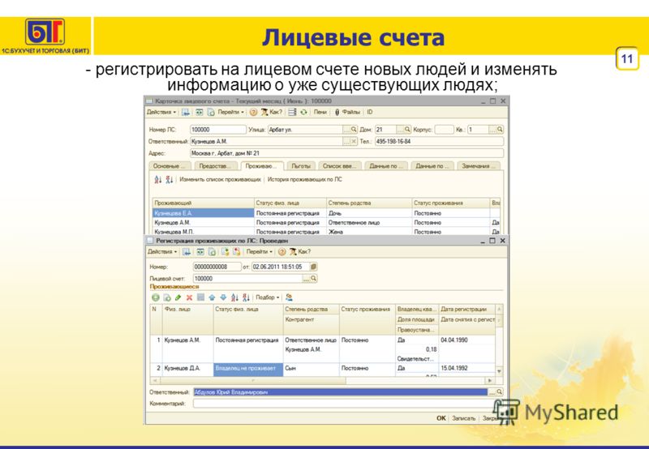Click Как? advice icon in Регистрация проживающих toolbar
The width and height of the screenshot is (649, 449).
300,251
